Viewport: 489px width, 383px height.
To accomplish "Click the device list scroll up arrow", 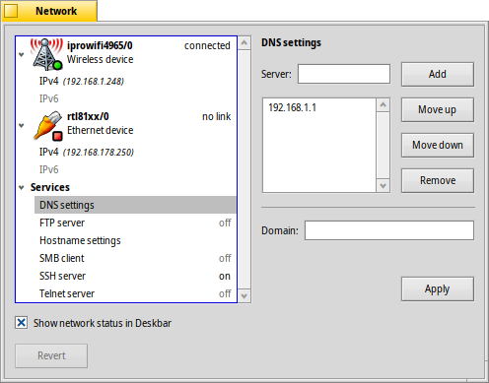I will 244,42.
